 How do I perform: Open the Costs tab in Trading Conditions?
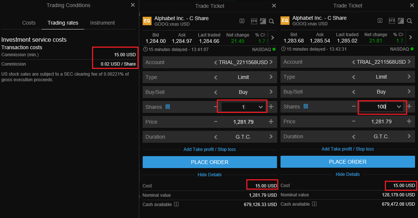pos(29,23)
